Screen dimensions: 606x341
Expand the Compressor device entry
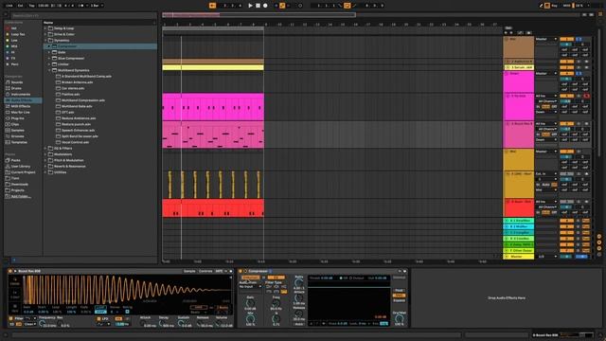[49, 46]
